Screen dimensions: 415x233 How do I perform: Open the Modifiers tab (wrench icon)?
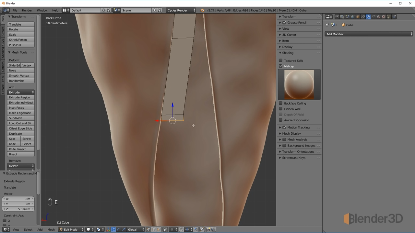click(368, 17)
